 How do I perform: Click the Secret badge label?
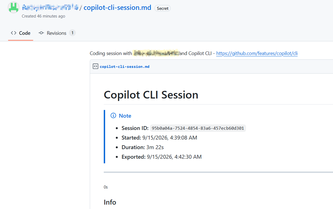coord(162,9)
